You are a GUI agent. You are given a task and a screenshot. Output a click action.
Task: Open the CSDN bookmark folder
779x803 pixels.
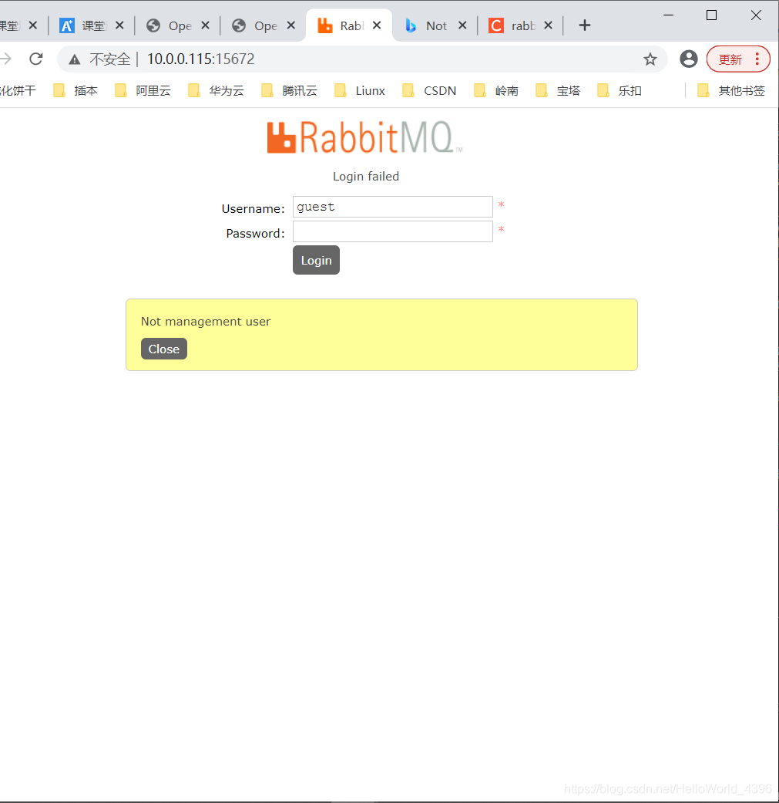pos(430,91)
